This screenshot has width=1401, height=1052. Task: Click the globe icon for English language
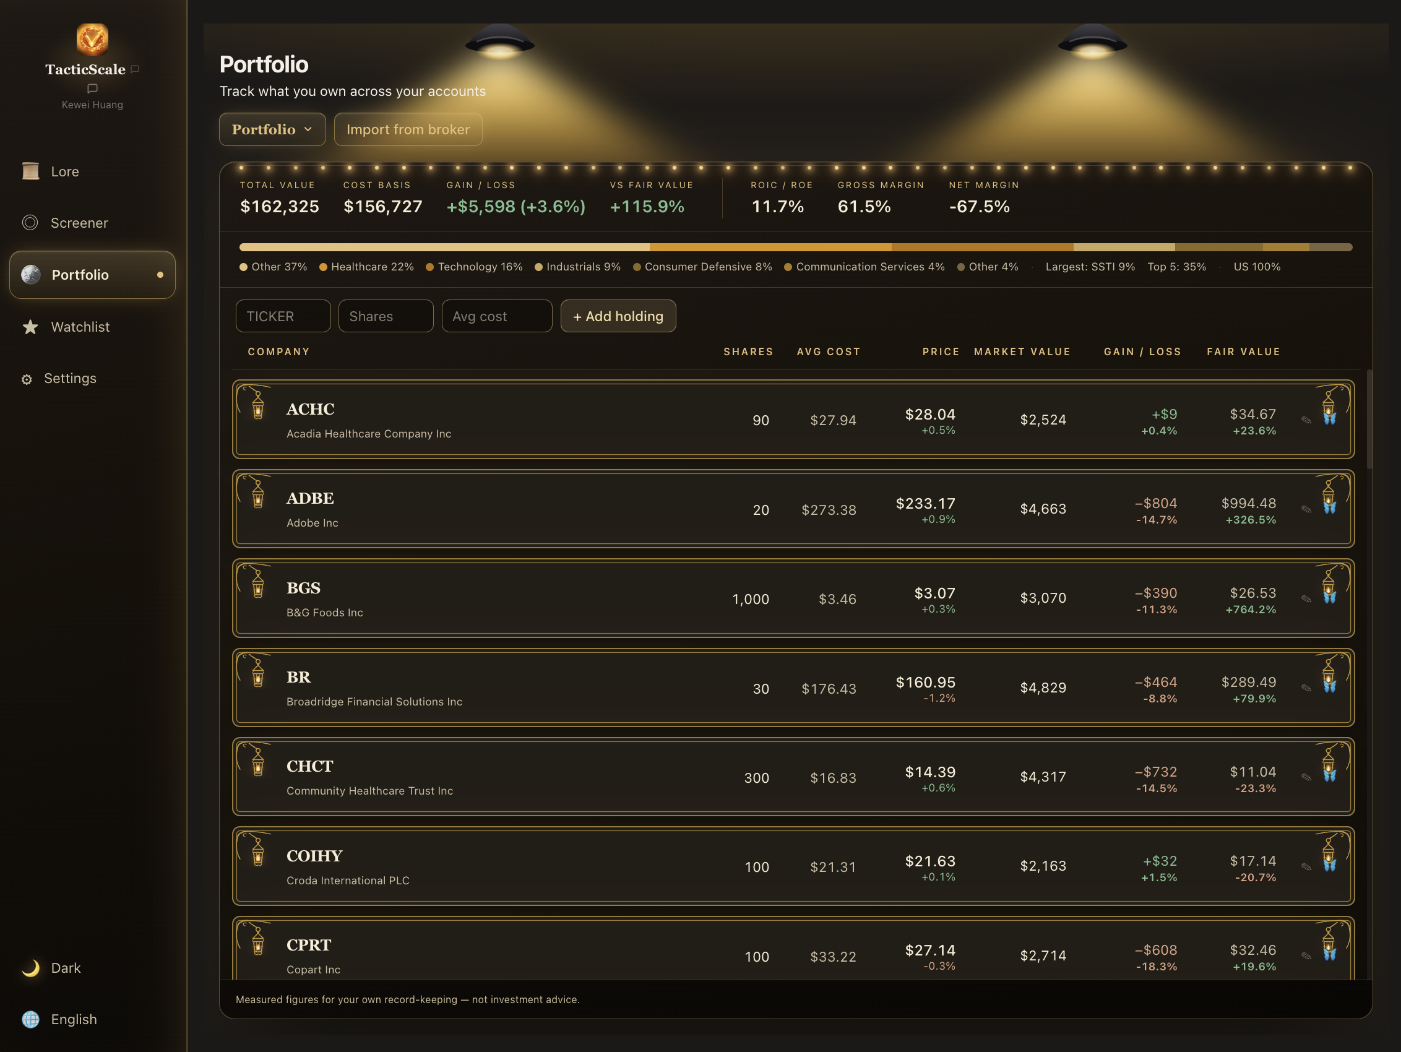(x=30, y=1019)
